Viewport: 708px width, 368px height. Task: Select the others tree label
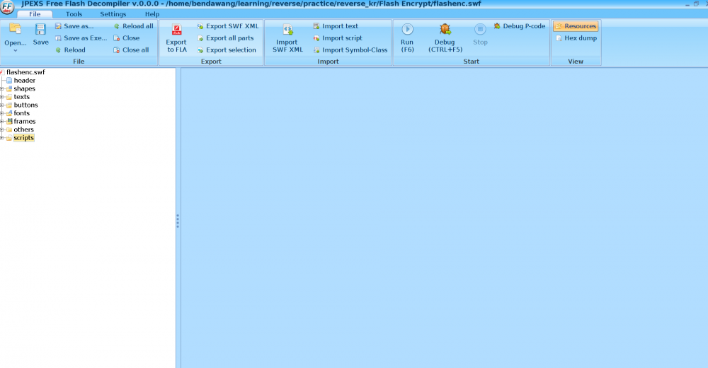click(23, 129)
